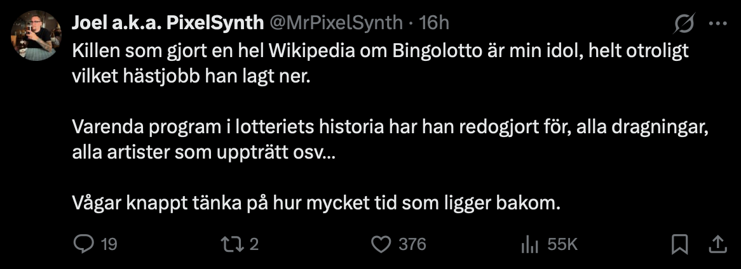Click the speech bubble reply icon
This screenshot has height=269, width=741.
coord(85,244)
